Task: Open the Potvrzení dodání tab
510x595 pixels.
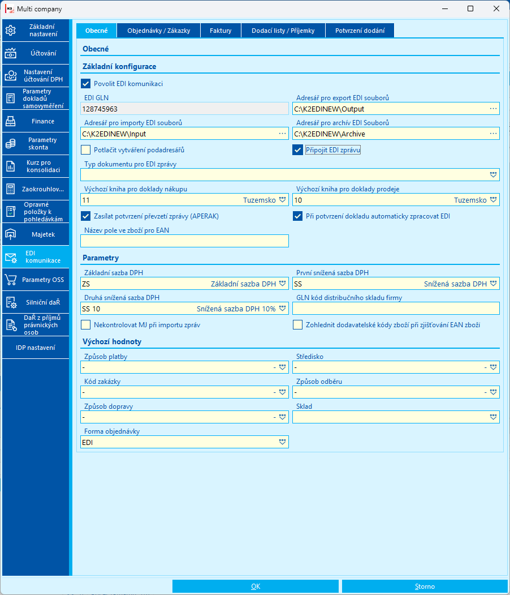Action: coord(360,31)
